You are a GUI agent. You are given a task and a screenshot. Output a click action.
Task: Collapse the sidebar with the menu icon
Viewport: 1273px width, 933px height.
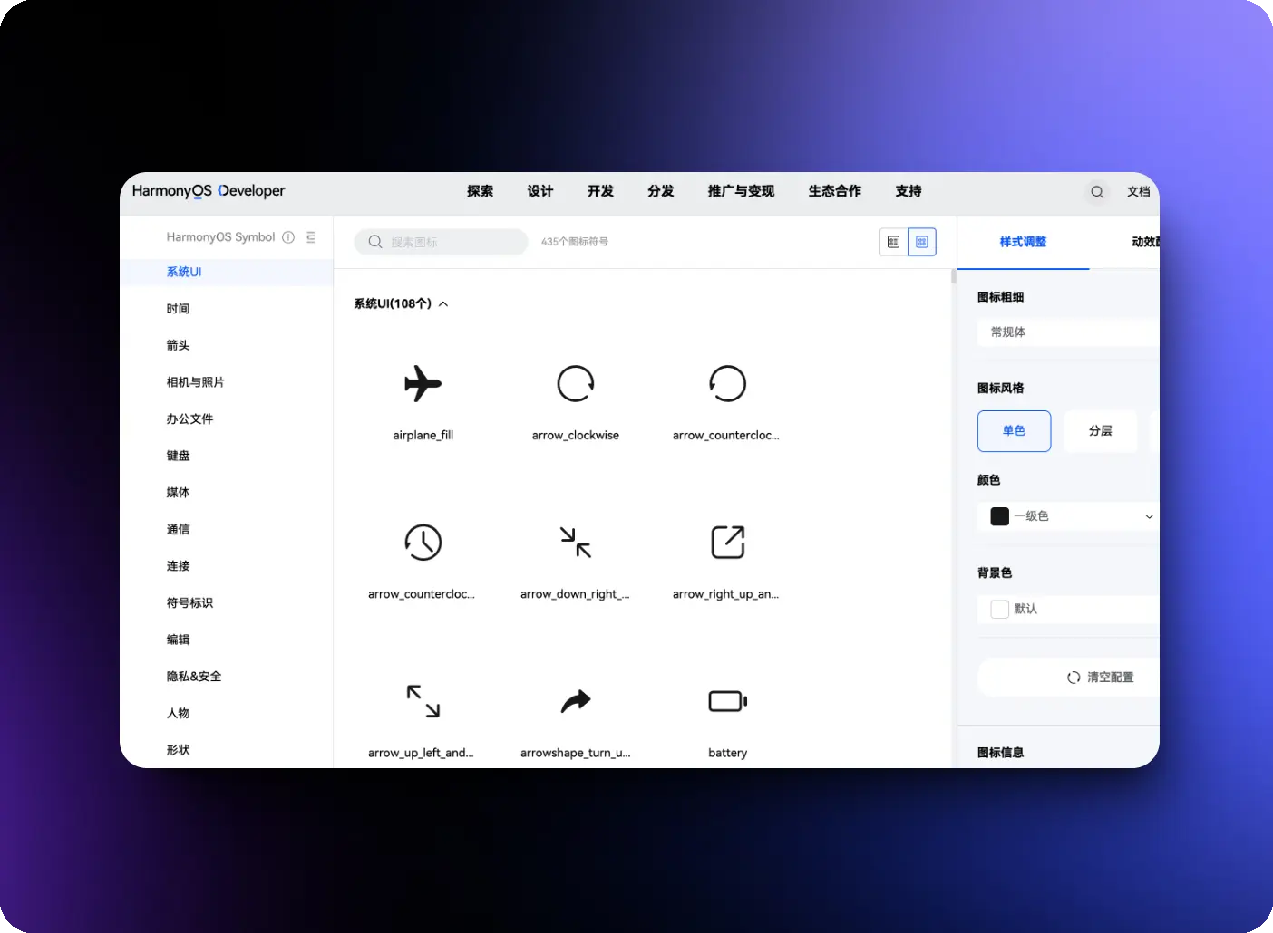coord(311,237)
